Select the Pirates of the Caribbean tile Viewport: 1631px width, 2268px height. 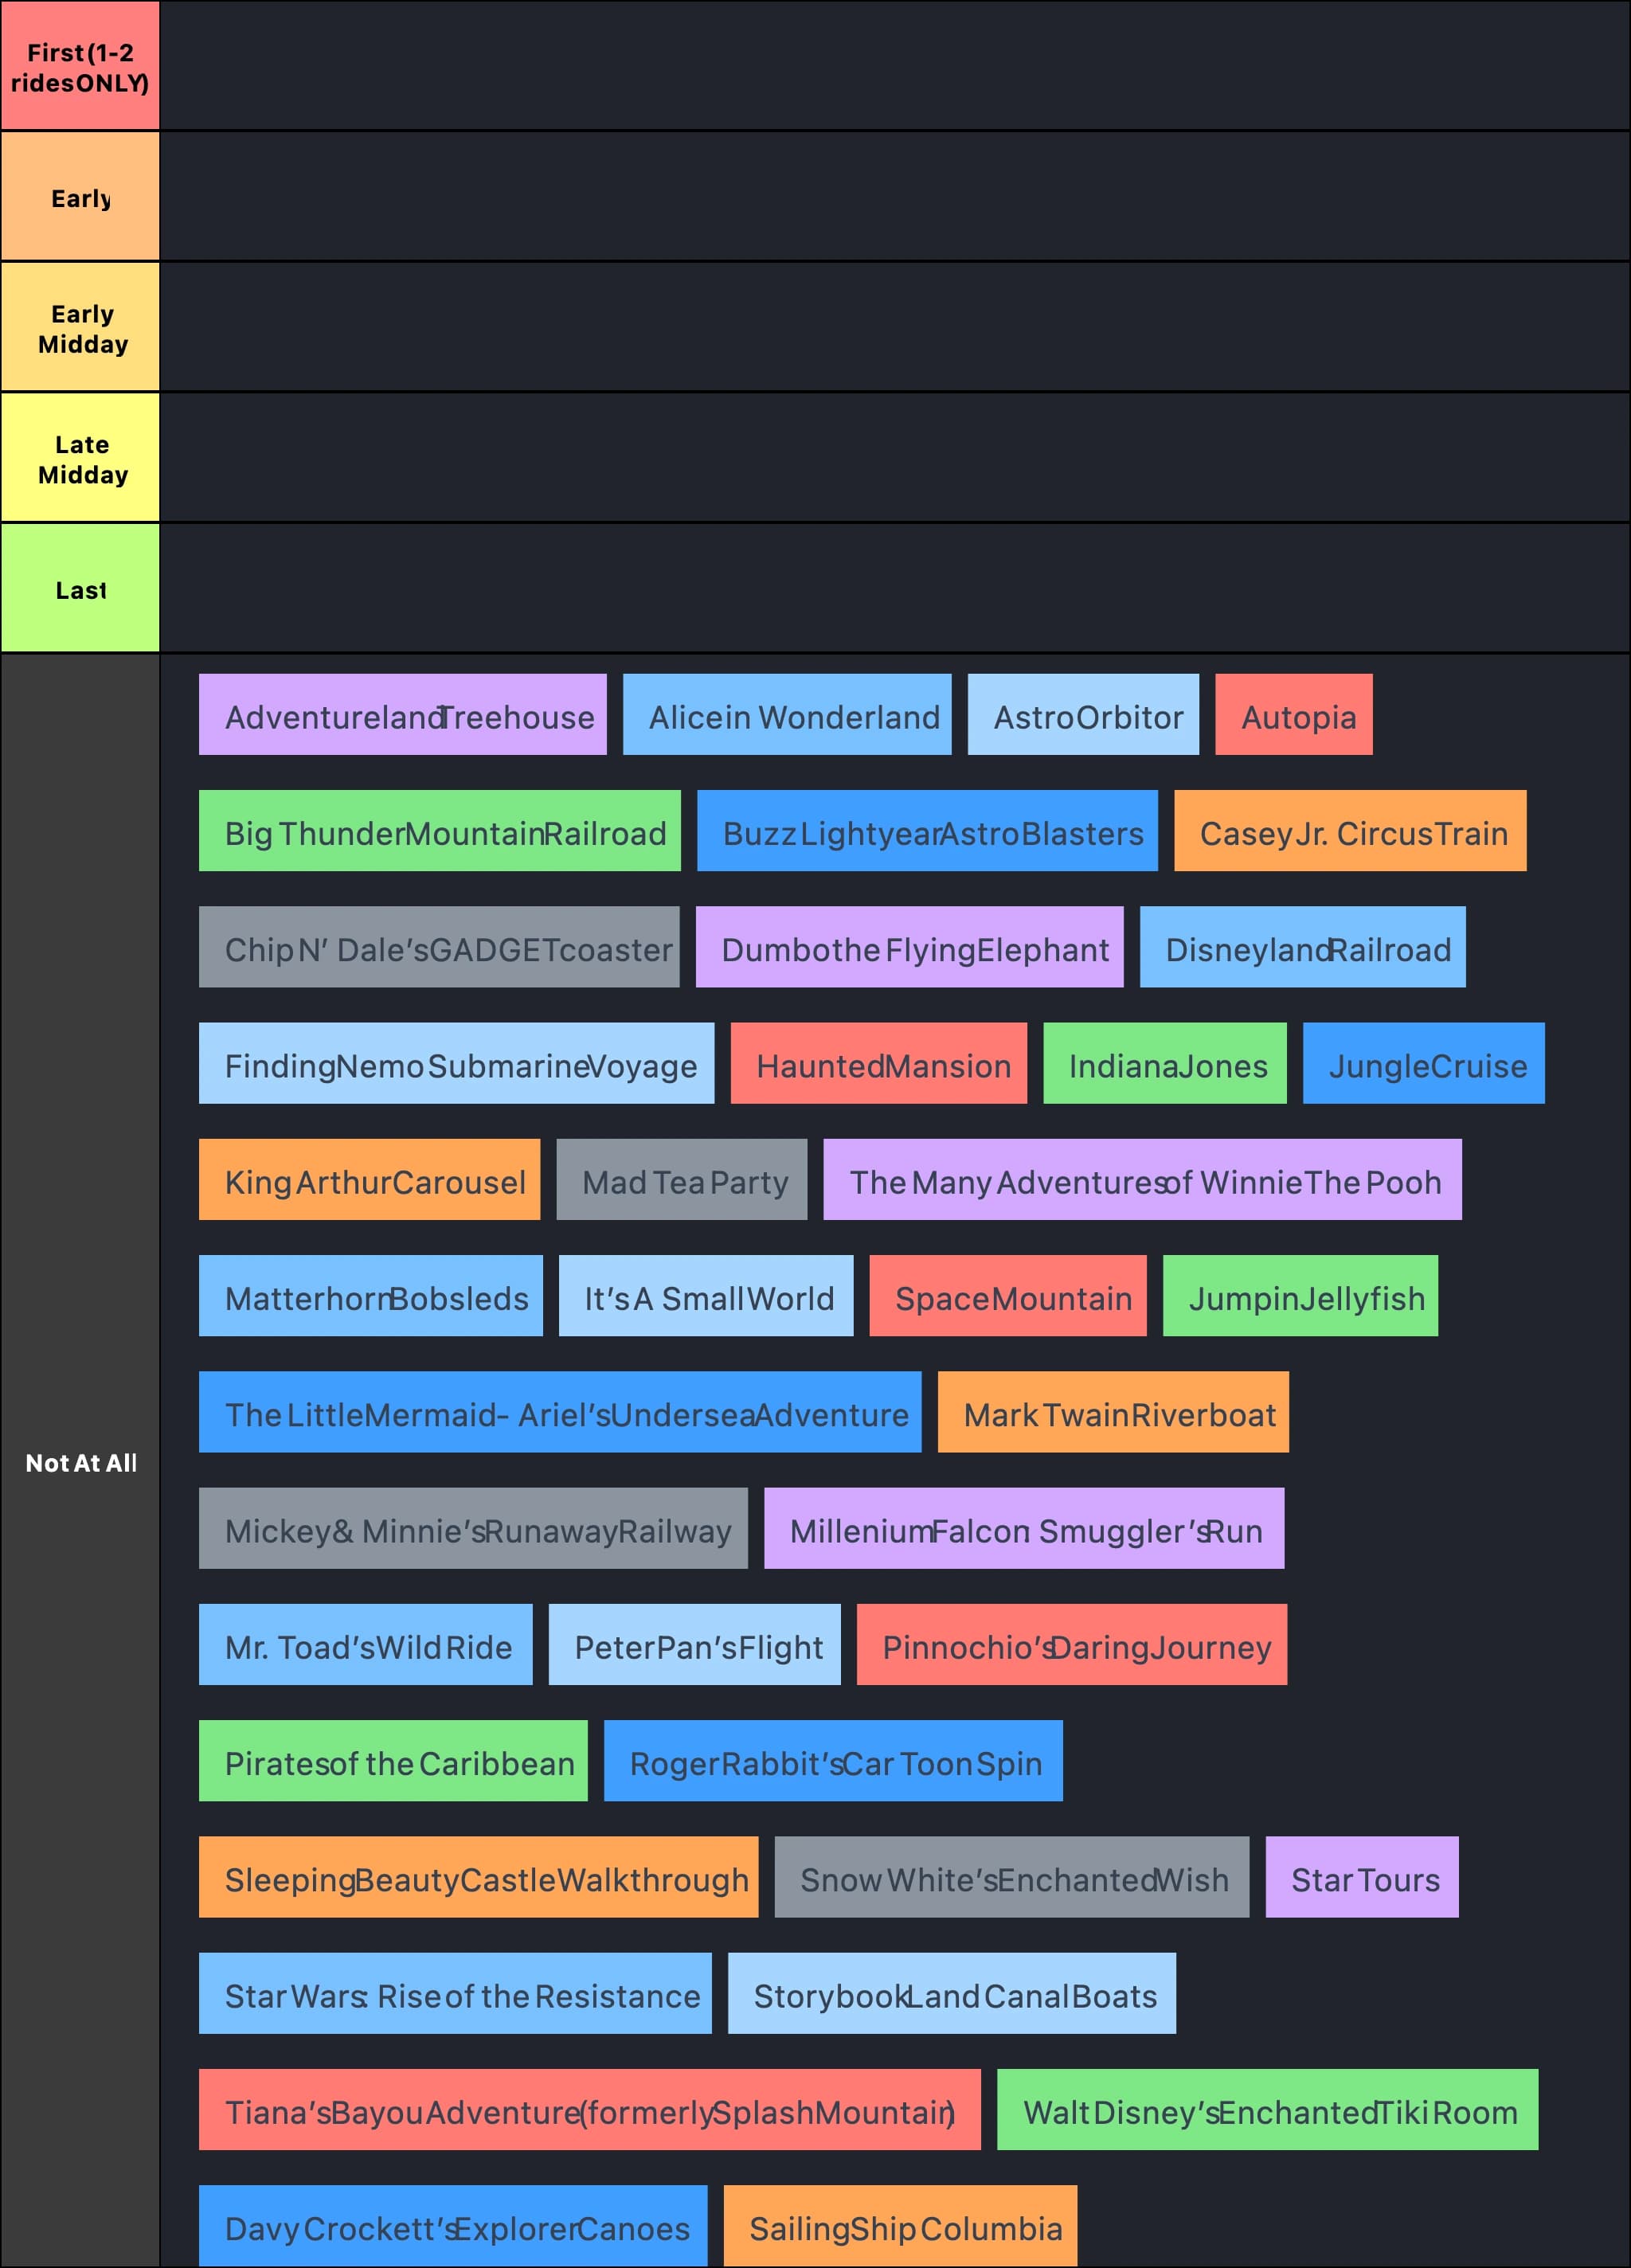393,1762
